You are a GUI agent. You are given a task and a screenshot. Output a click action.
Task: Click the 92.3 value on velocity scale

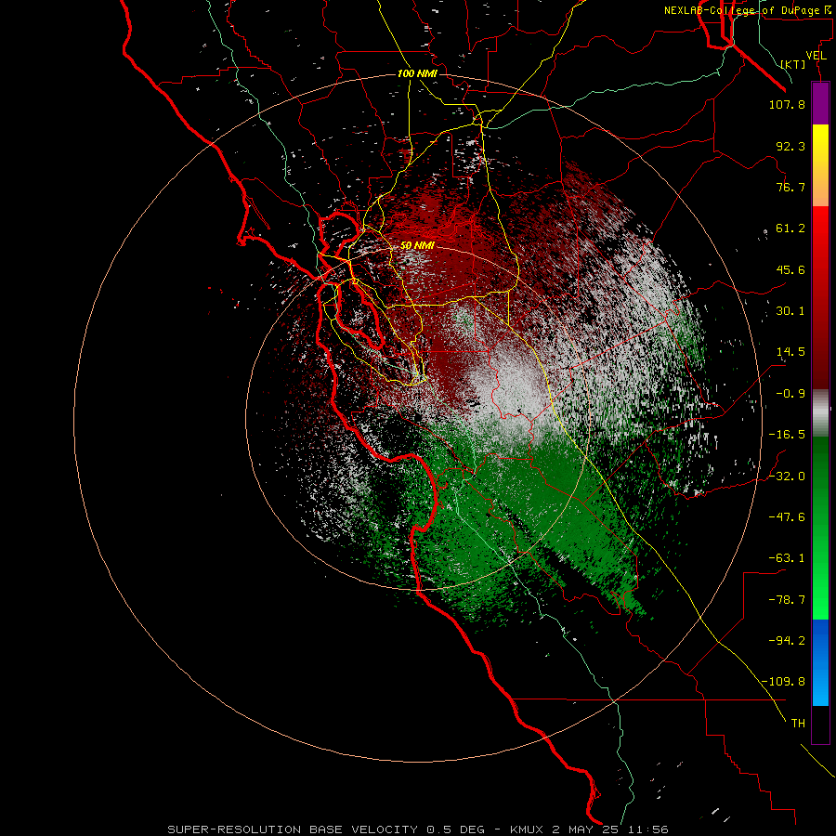790,146
